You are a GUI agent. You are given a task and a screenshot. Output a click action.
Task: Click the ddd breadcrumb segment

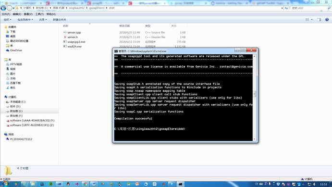111,8
